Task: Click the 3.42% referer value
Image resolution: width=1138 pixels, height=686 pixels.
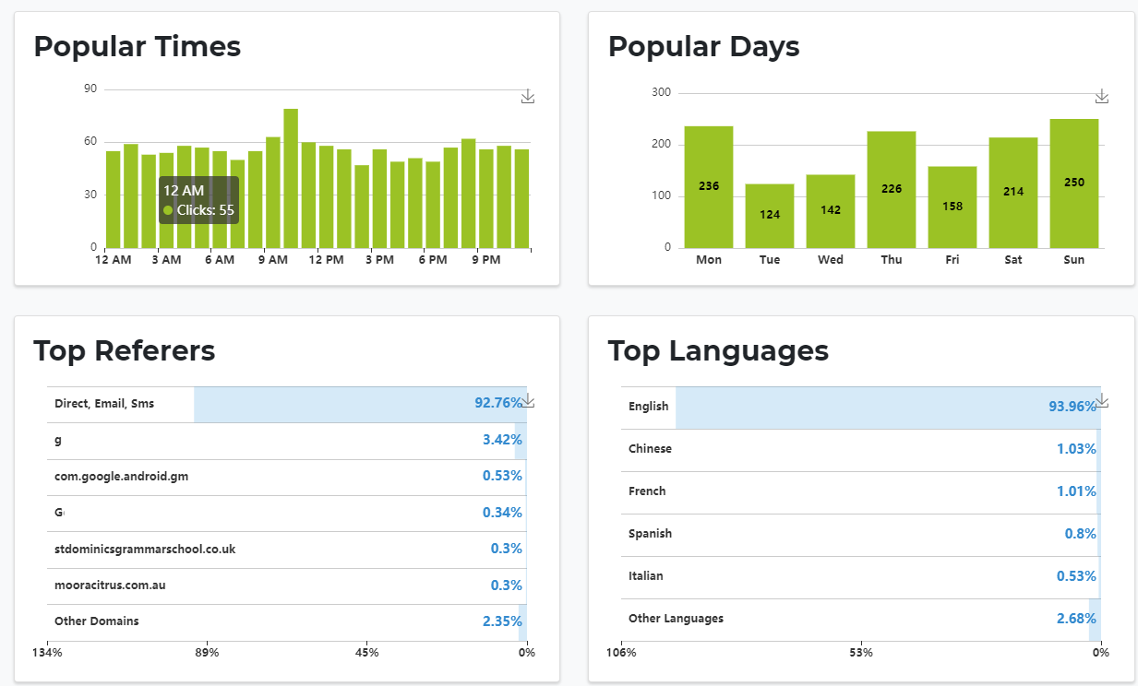Action: coord(502,440)
